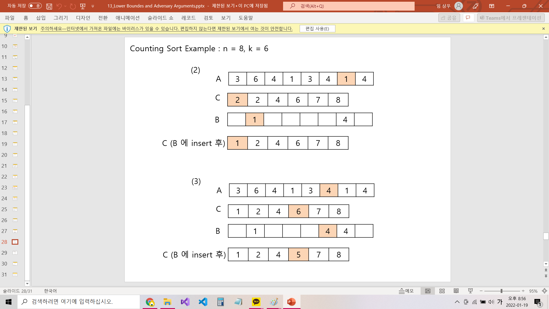This screenshot has width=549, height=309.
Task: Open the 디자인 ribbon tab
Action: (83, 18)
